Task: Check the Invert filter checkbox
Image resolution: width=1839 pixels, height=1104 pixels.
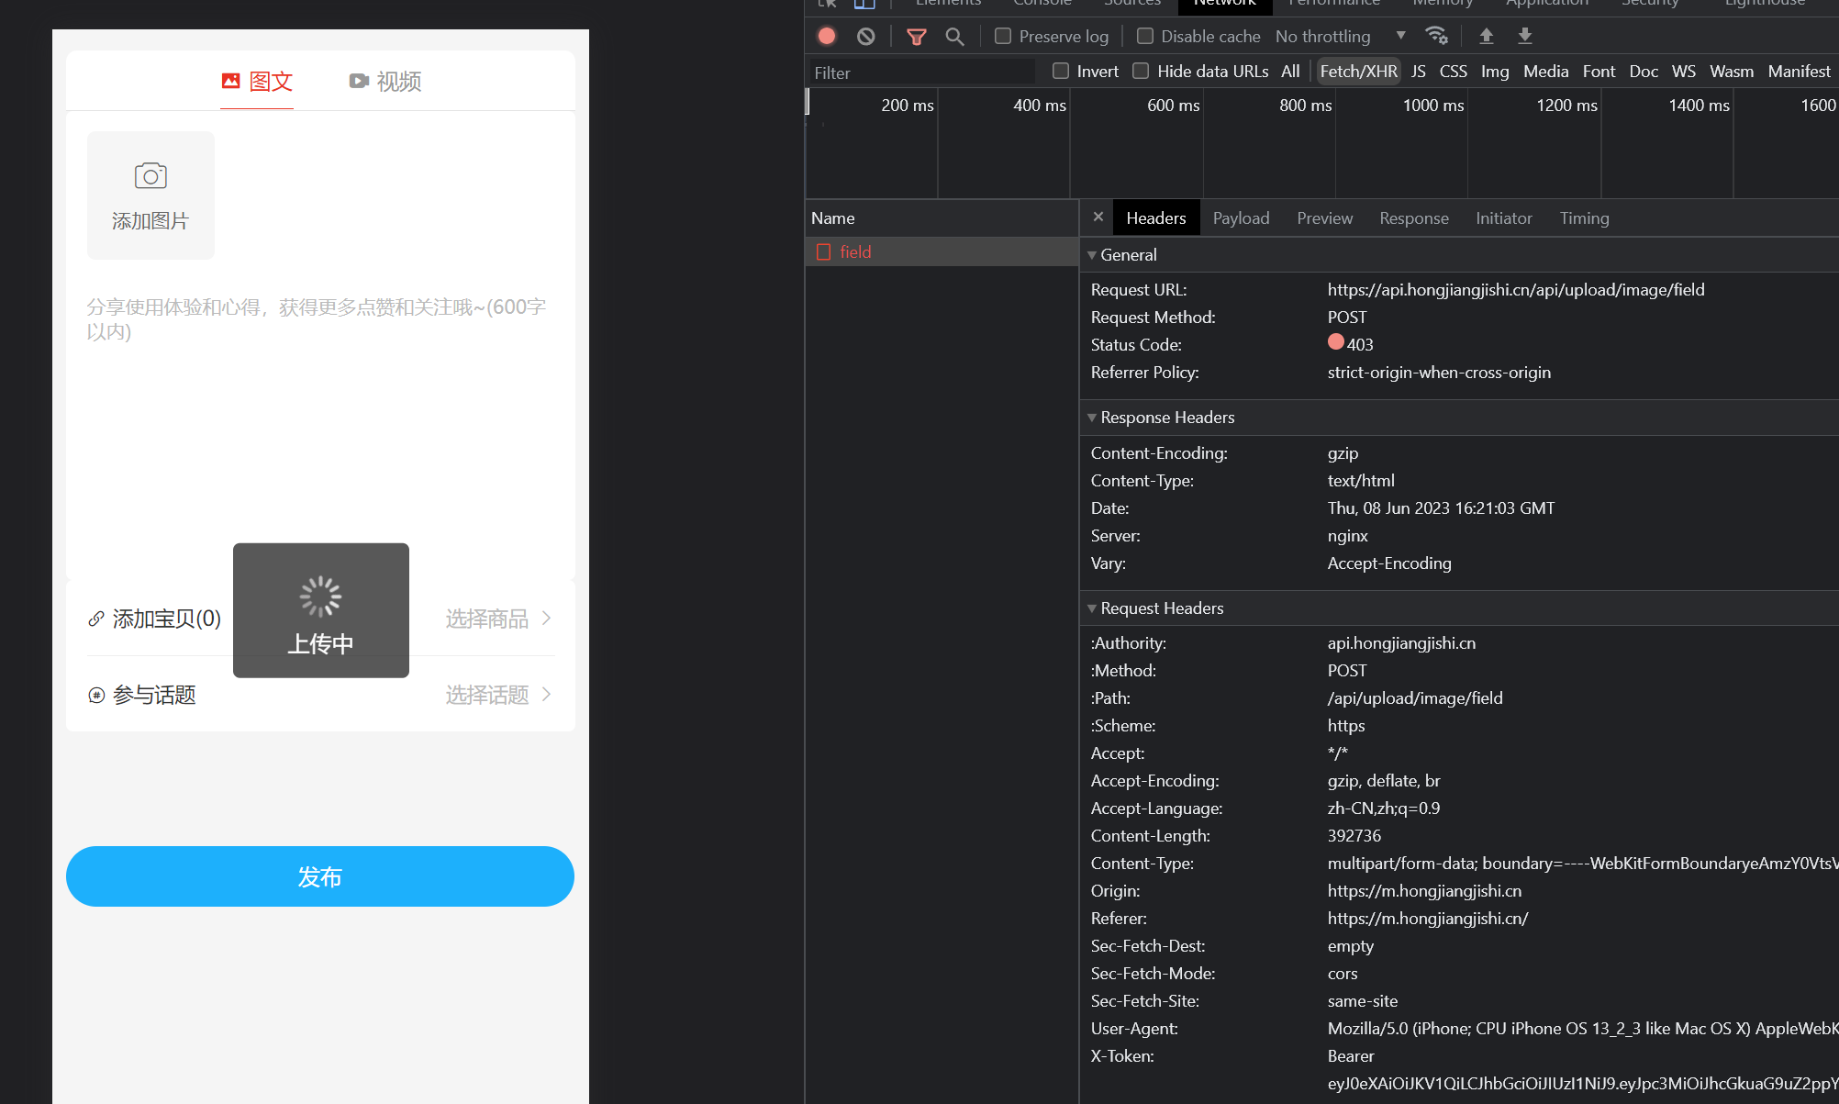Action: coord(1061,71)
